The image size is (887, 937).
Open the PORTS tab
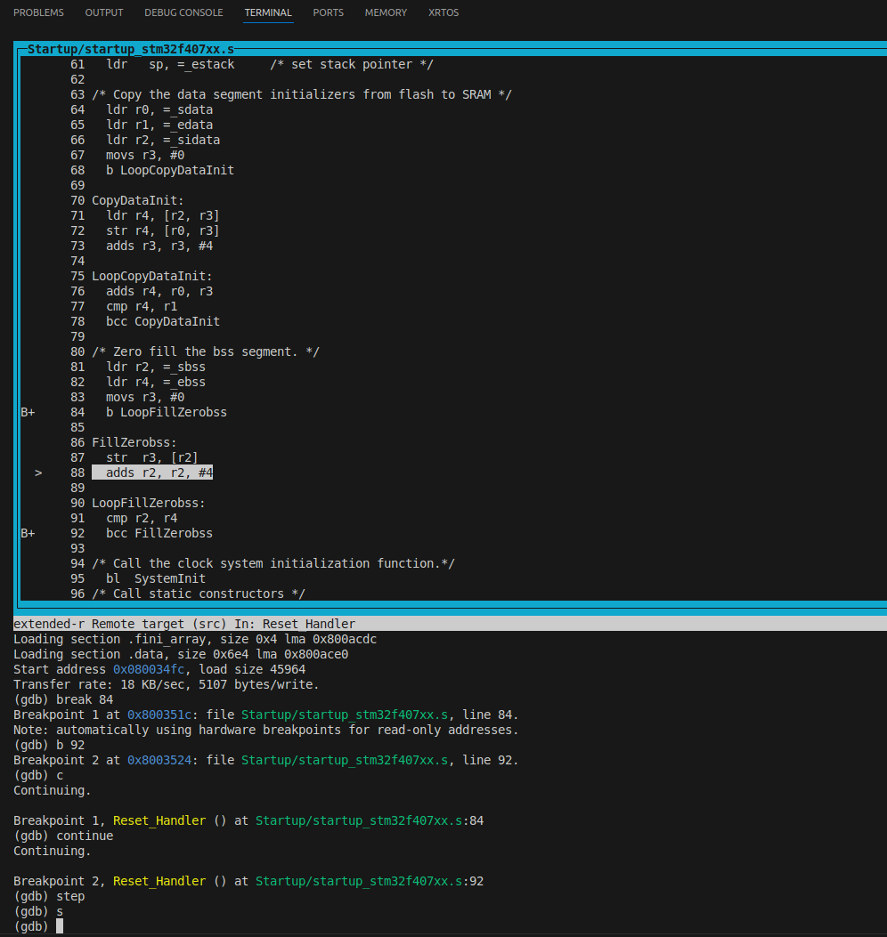click(328, 12)
